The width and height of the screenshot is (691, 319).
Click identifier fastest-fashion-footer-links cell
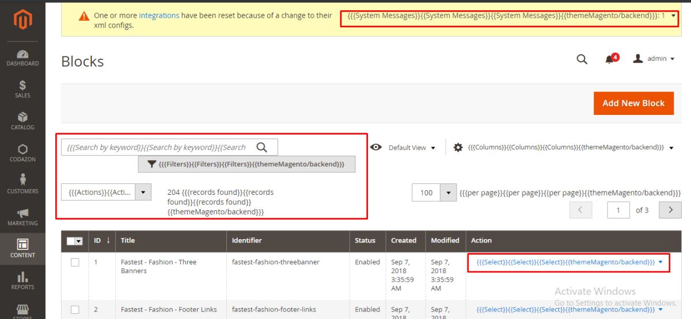pyautogui.click(x=274, y=309)
